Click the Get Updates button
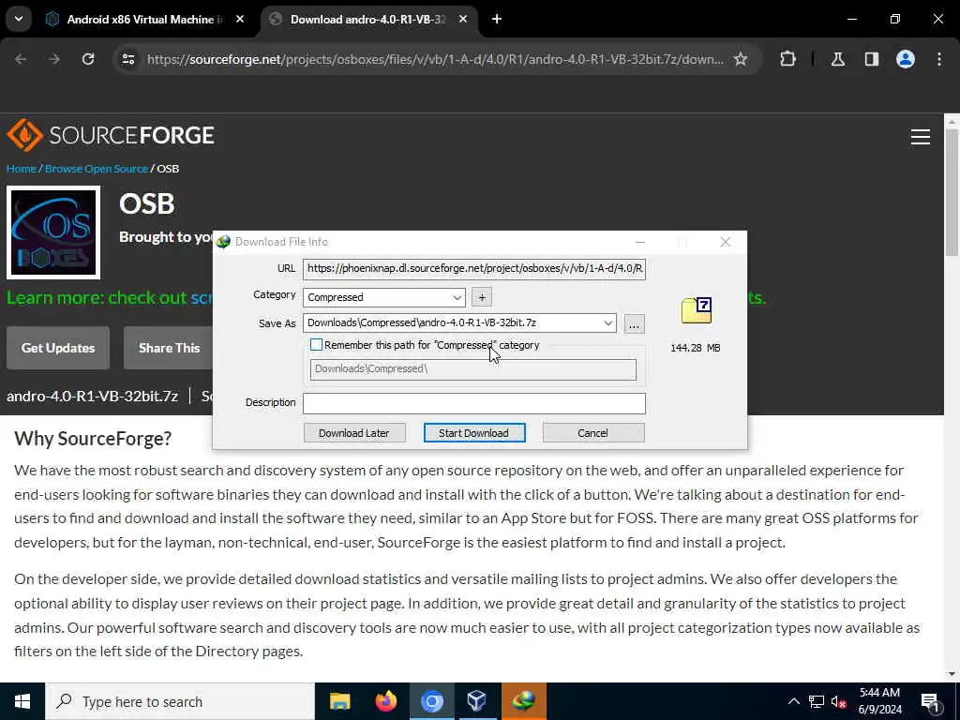Viewport: 960px width, 720px height. click(58, 348)
